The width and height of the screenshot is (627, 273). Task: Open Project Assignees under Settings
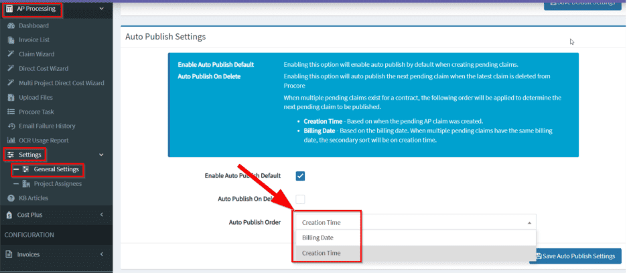[x=58, y=184]
